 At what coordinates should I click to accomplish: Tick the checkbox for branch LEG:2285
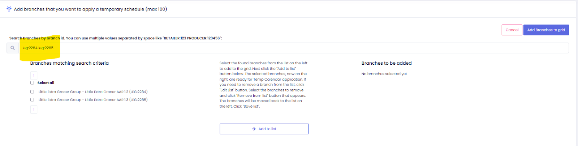(x=32, y=100)
